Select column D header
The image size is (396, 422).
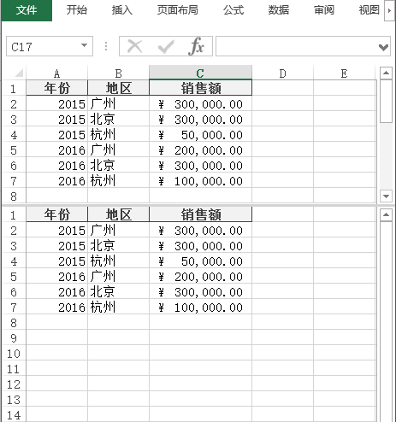coord(282,73)
